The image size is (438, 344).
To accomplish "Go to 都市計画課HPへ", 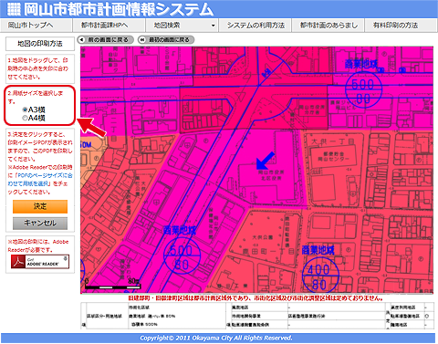I will [109, 26].
